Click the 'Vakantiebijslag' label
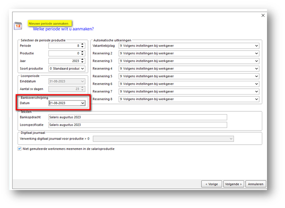The image size is (285, 208). coord(104,46)
